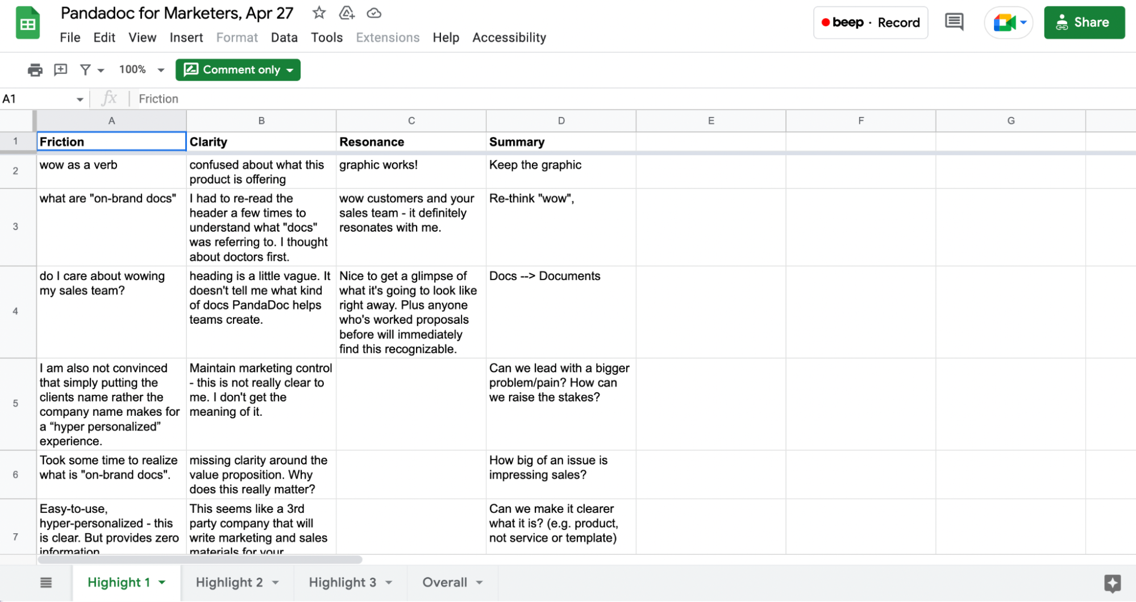Viewport: 1136px width, 602px height.
Task: Toggle the formula fx field
Action: [x=110, y=98]
